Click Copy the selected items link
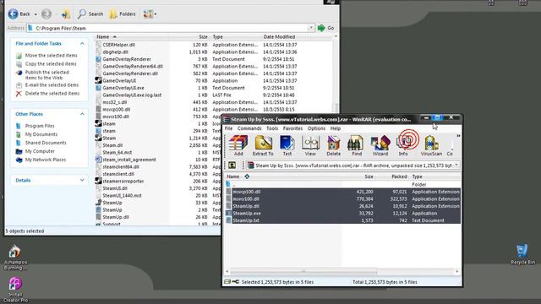Viewport: 541px width, 304px height. tap(51, 64)
